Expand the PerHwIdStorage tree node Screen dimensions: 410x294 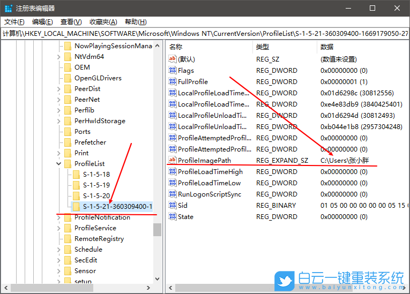[59, 121]
